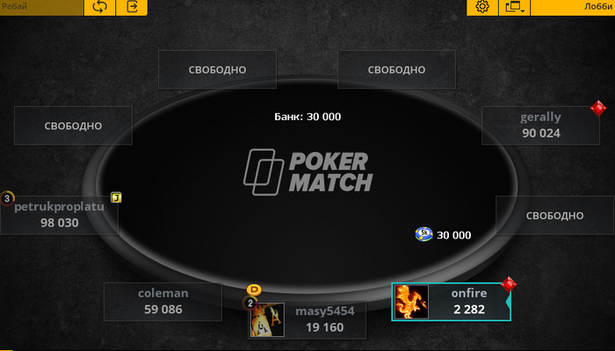Open the window layout dropdown
Screen dimensions: 615x351
tap(515, 7)
